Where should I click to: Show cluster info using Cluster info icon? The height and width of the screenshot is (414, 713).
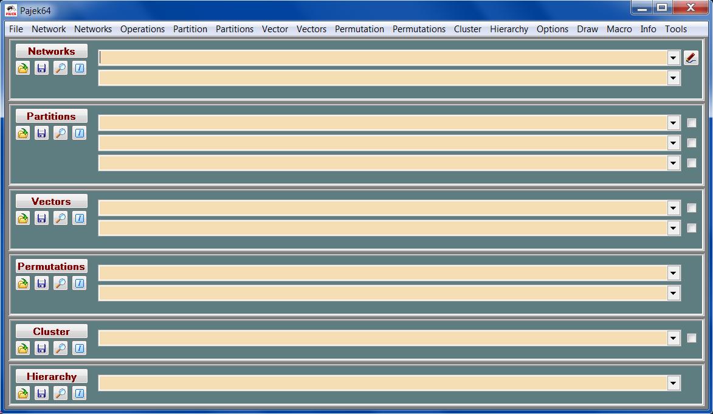coord(79,348)
